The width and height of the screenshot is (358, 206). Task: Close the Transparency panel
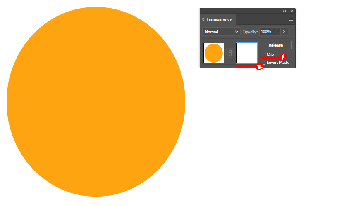click(292, 11)
